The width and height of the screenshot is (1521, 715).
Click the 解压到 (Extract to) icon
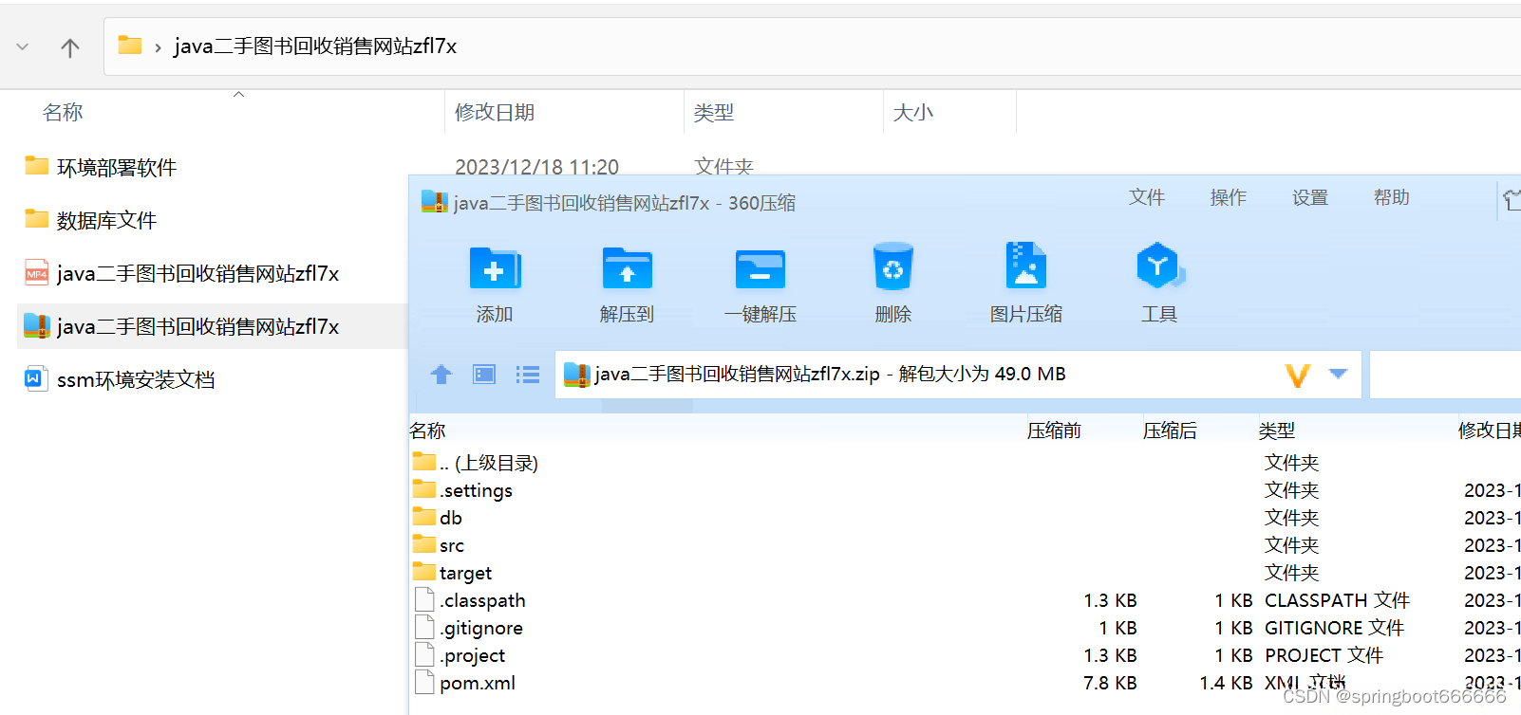click(627, 267)
